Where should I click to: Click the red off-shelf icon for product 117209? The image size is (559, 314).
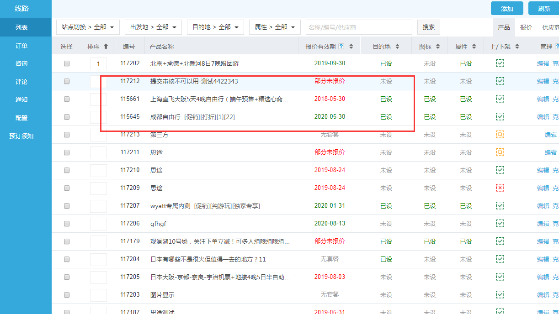(x=500, y=188)
